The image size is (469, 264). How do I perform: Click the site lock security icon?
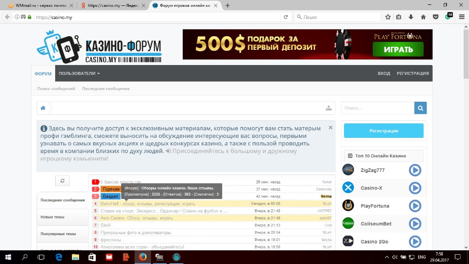[x=29, y=17]
